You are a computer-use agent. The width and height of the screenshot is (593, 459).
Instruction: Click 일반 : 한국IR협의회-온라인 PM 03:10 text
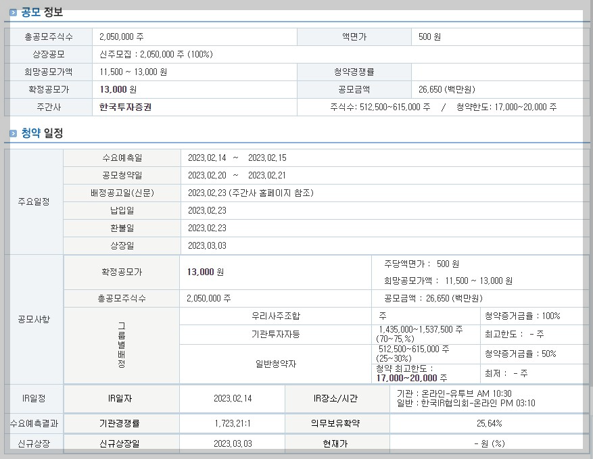[x=466, y=403]
